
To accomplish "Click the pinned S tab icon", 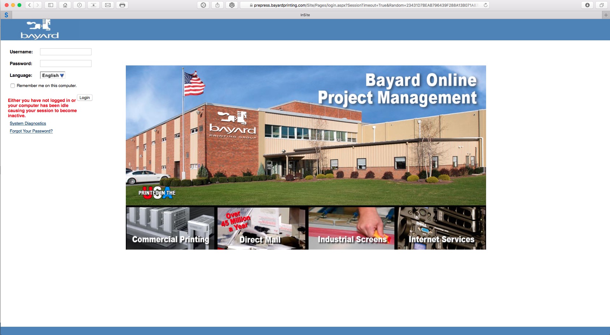I will click(6, 15).
